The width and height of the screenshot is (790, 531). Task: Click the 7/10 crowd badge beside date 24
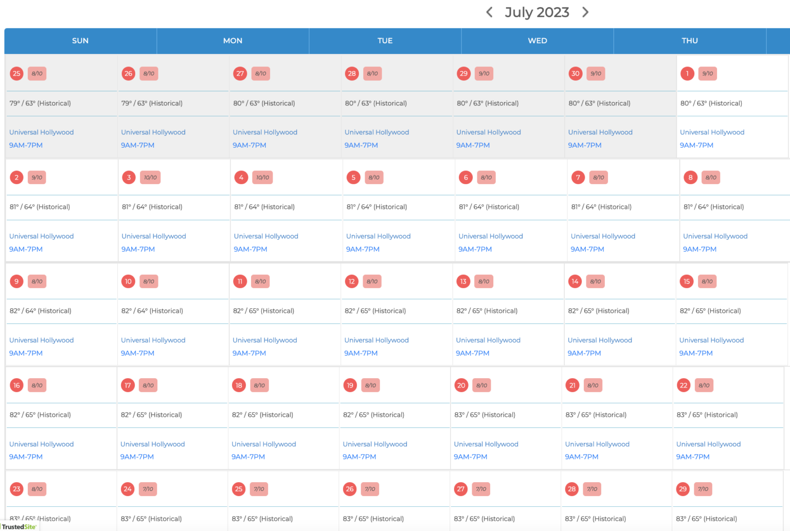pyautogui.click(x=148, y=489)
